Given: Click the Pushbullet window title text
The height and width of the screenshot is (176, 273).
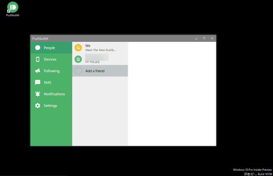Looking at the screenshot, I should pyautogui.click(x=40, y=38).
